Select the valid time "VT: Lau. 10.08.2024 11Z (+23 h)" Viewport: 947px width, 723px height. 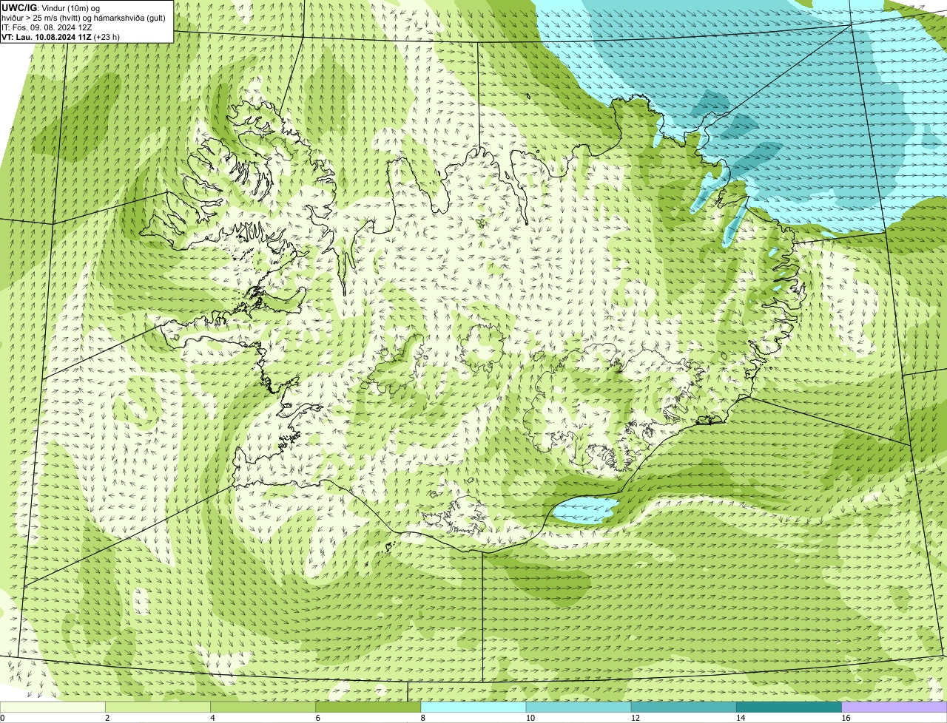(x=61, y=36)
